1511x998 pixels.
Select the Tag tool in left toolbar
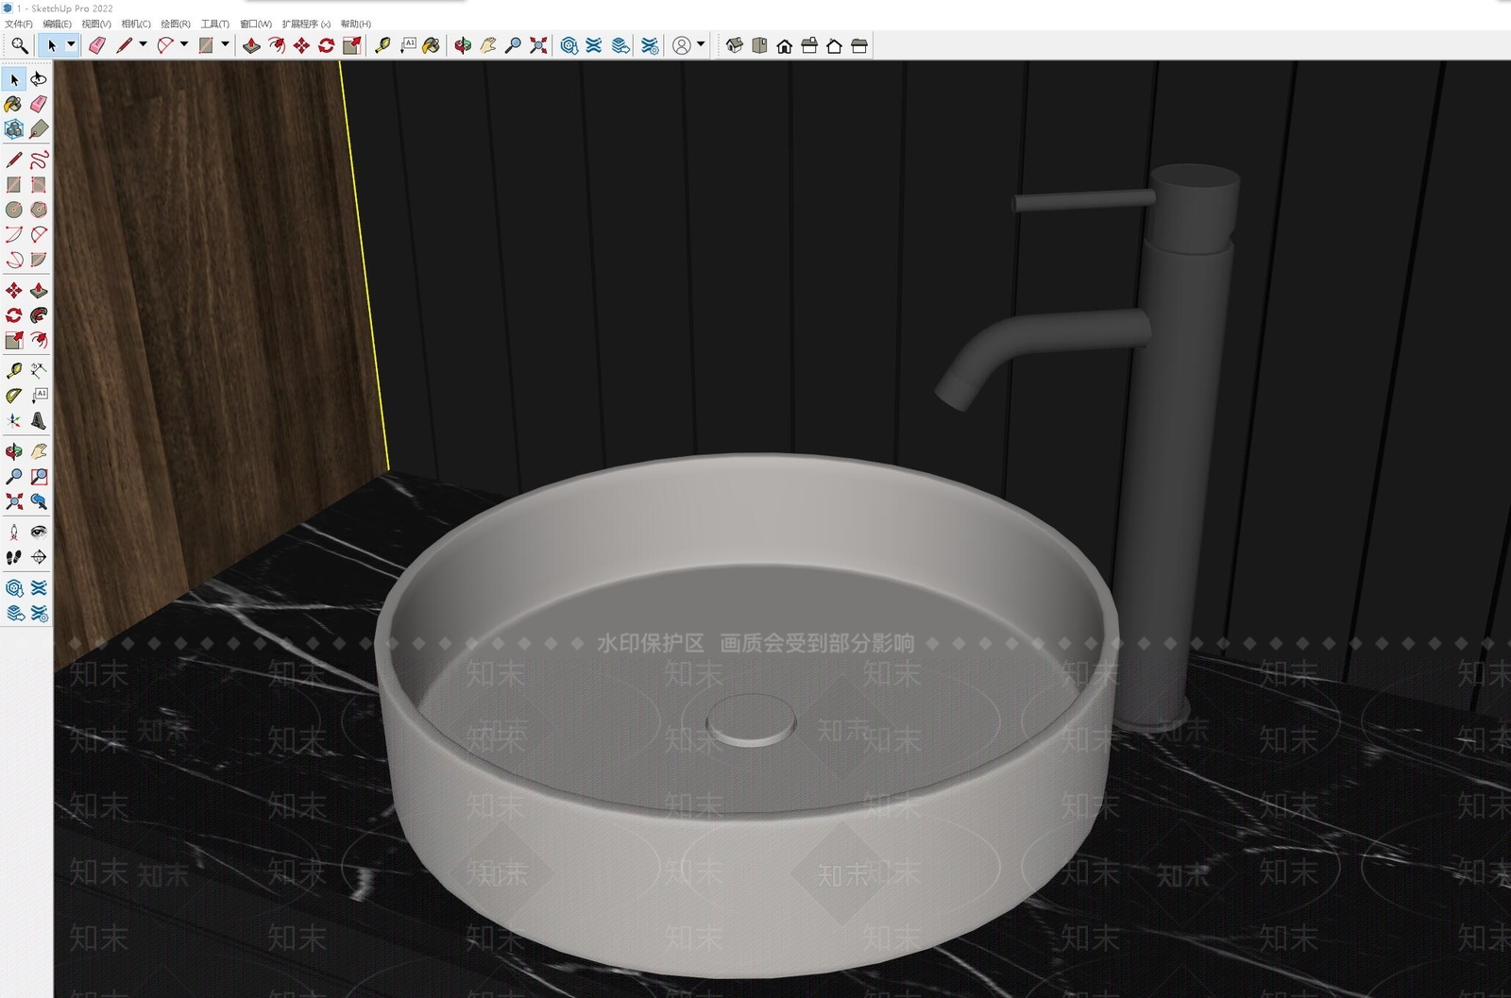coord(39,128)
